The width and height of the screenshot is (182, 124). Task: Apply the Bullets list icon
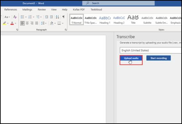click(22, 17)
